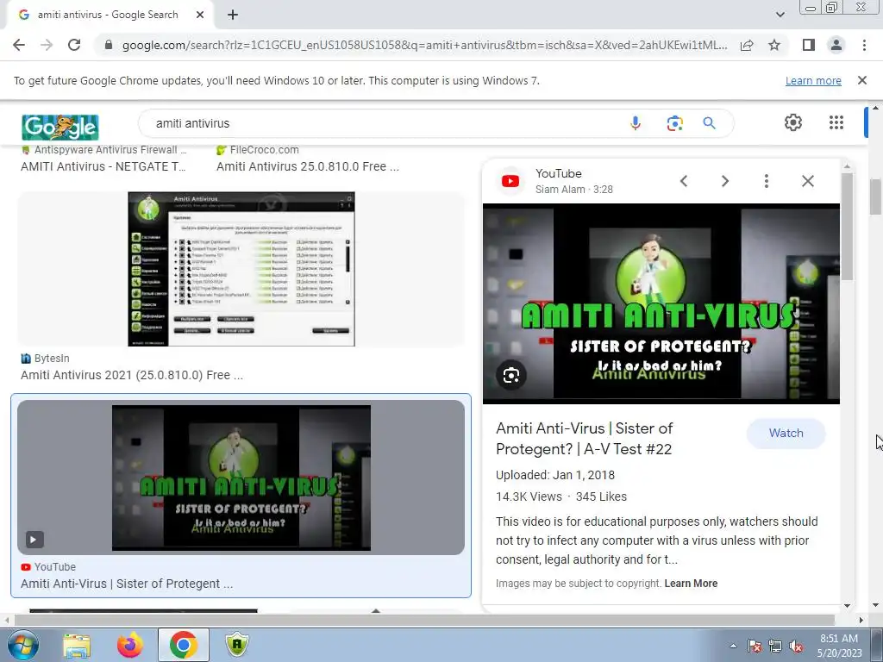The width and height of the screenshot is (883, 662).
Task: Open preview title Amiti Anti-Virus A-V Test #22
Action: [x=584, y=439]
